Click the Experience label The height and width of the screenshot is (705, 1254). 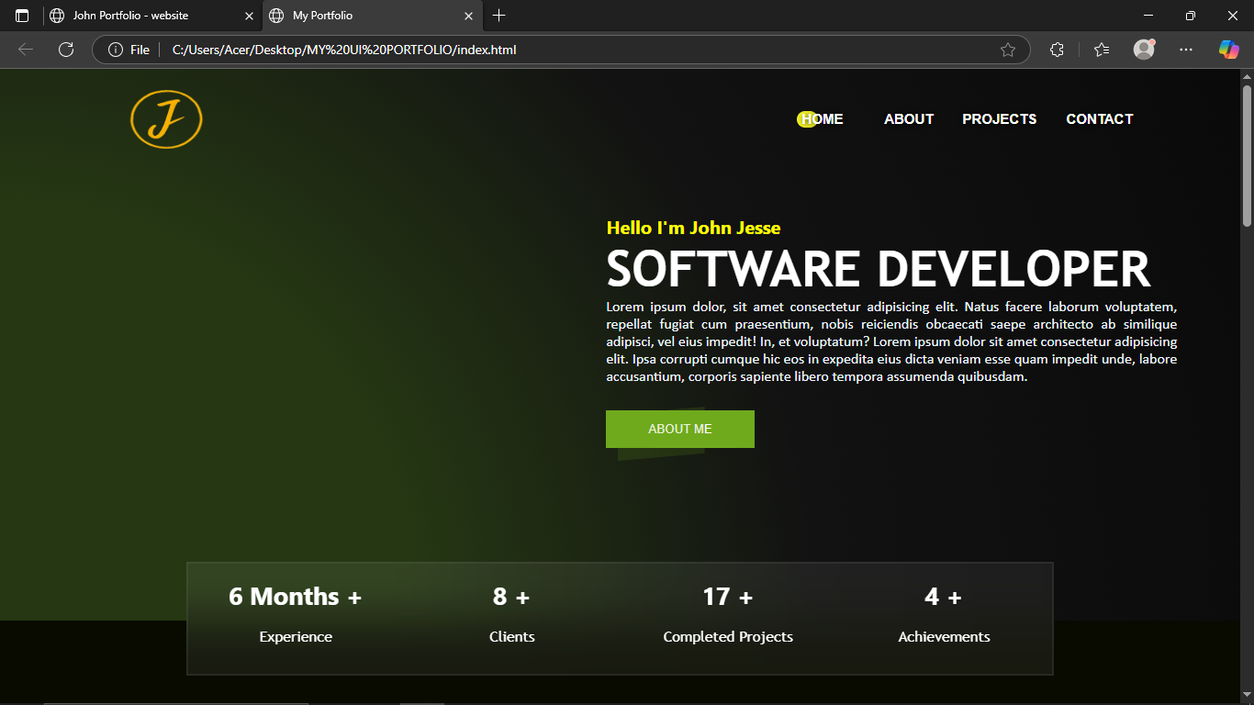click(296, 637)
